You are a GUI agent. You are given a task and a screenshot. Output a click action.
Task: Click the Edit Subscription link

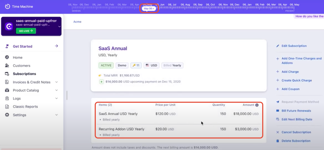click(x=294, y=46)
